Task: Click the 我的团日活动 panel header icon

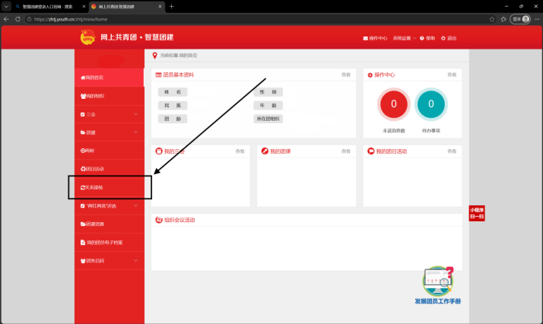Action: 371,151
